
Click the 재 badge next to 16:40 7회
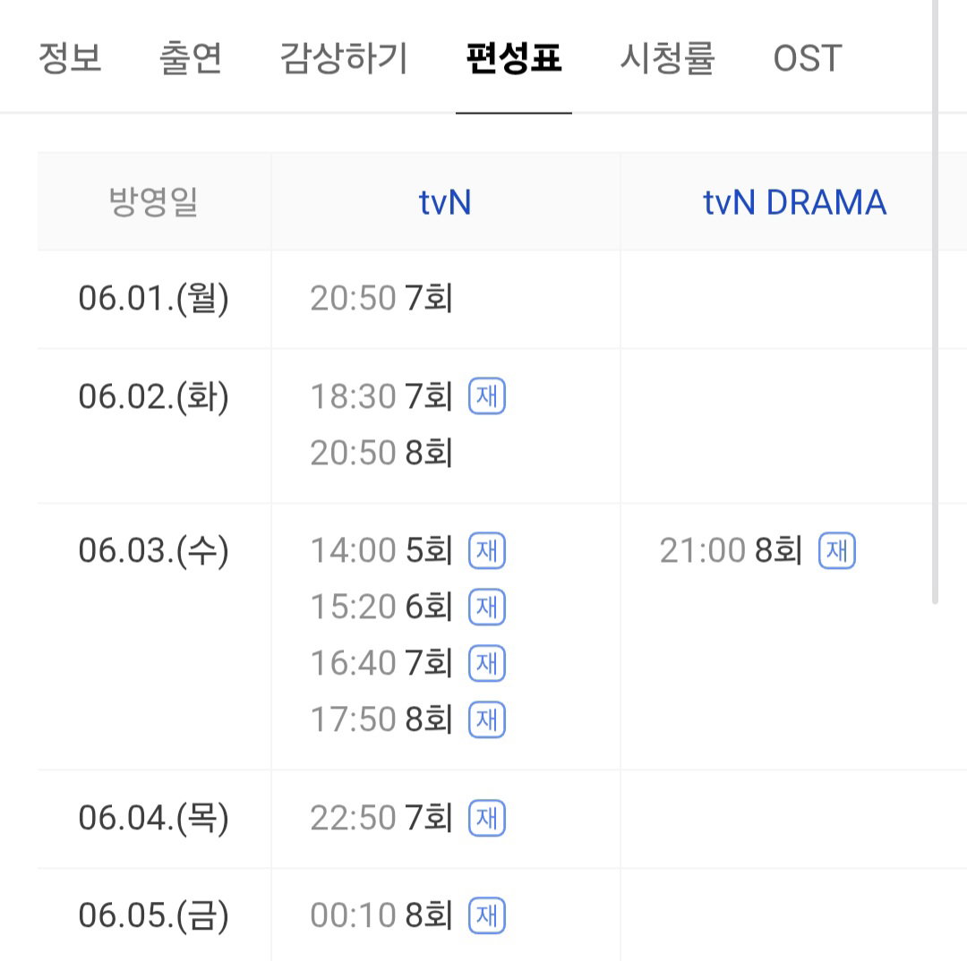(x=487, y=663)
